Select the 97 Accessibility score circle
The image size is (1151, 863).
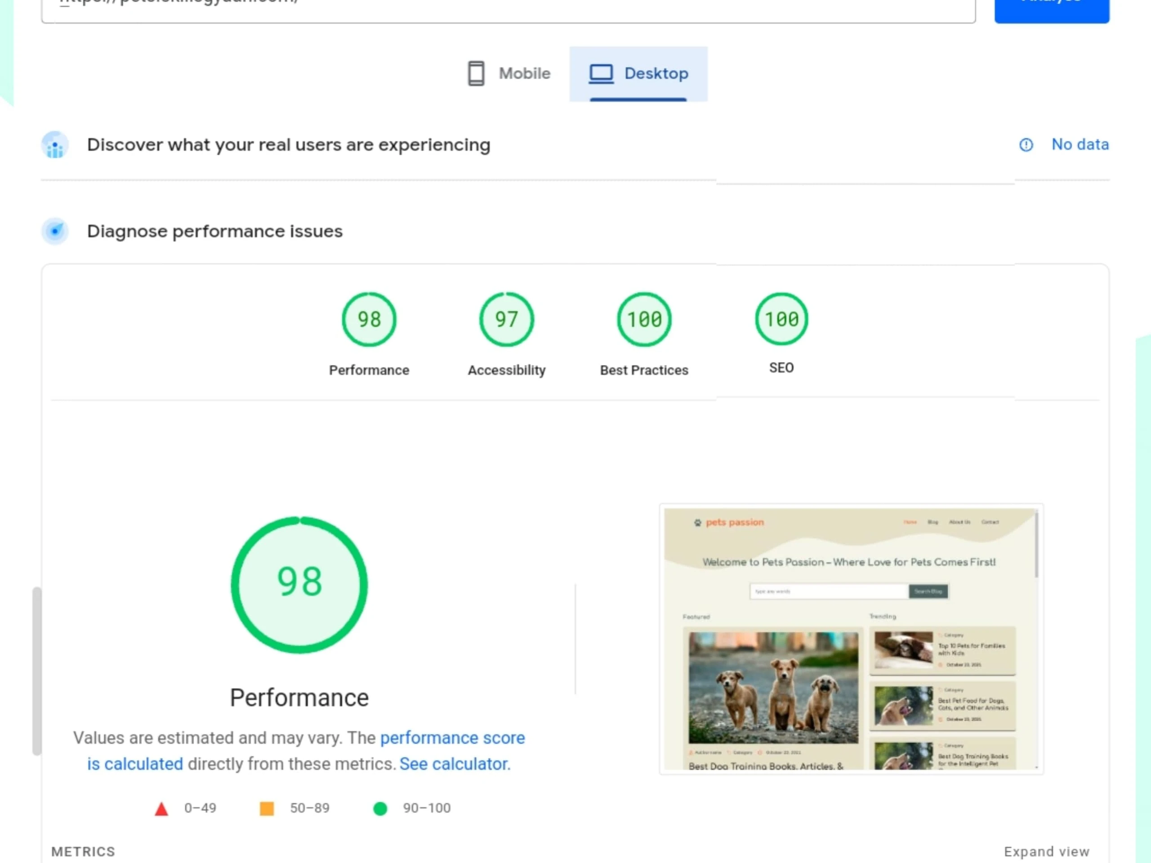pyautogui.click(x=506, y=320)
